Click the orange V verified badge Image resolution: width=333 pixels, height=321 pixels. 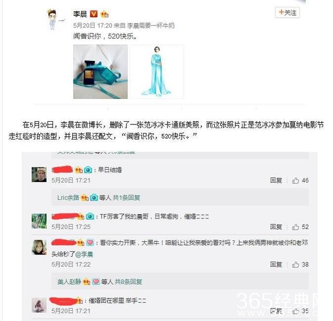coord(94,14)
